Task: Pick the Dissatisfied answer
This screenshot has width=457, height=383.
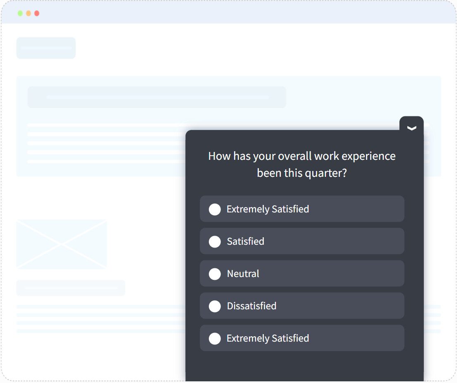Action: [215, 306]
